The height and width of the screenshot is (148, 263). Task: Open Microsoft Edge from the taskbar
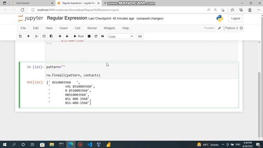(71, 144)
